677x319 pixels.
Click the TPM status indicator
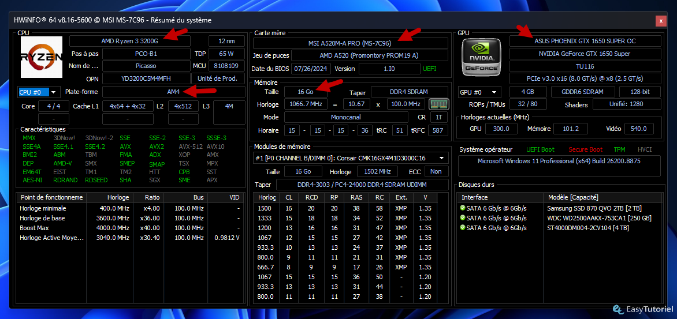(620, 149)
